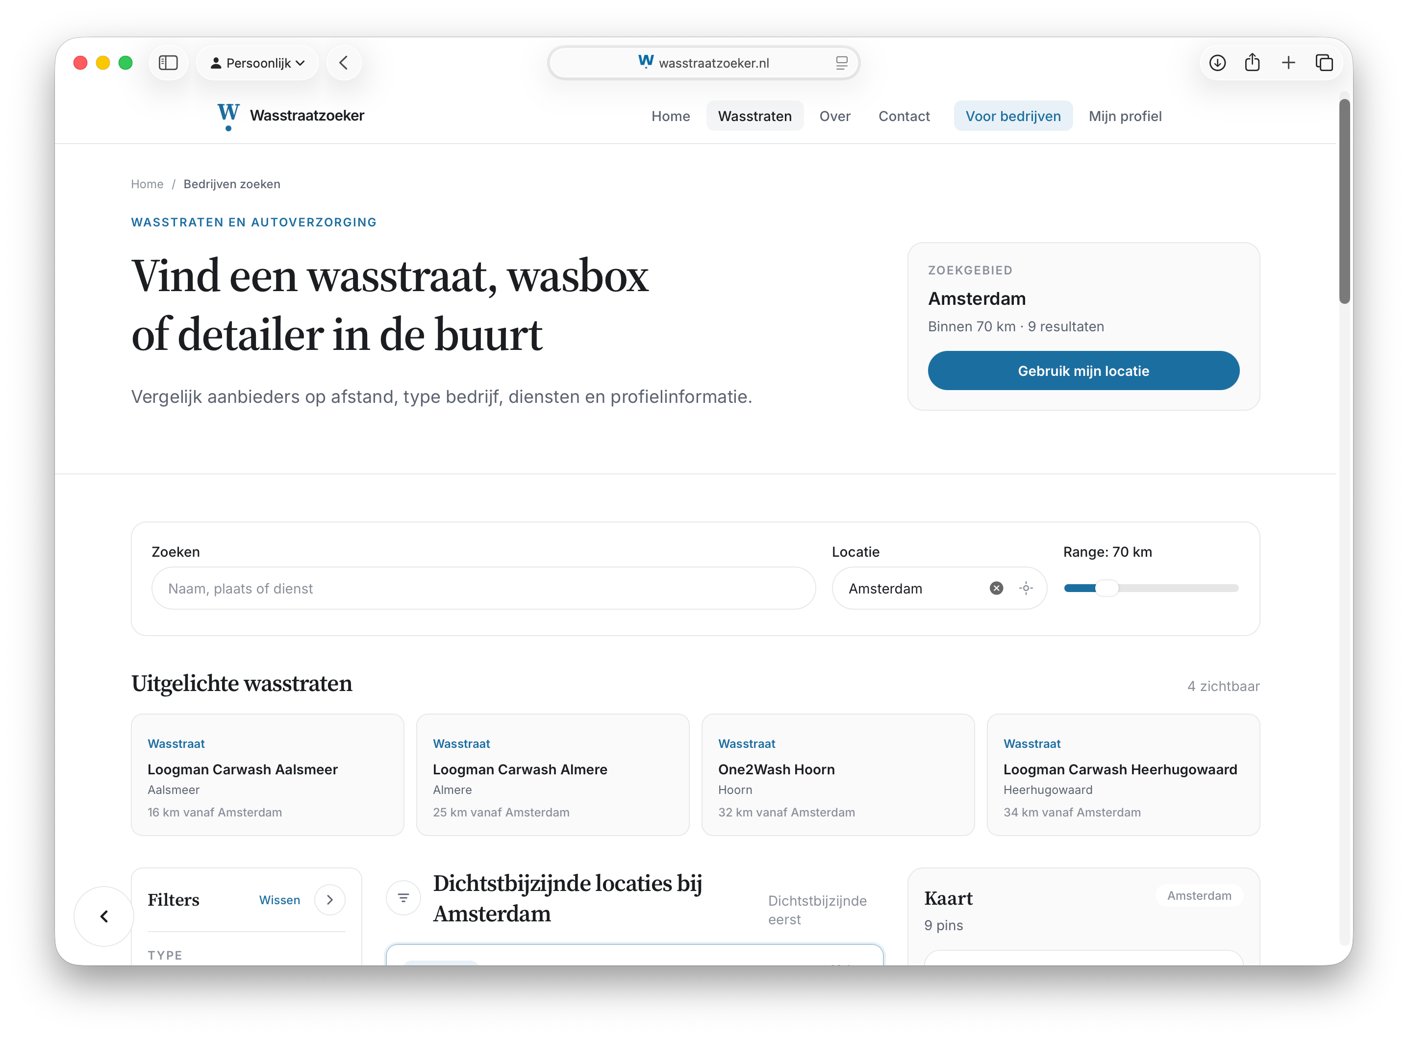Click the Amsterdam chip in Kaart panel
Image resolution: width=1408 pixels, height=1038 pixels.
[1199, 895]
